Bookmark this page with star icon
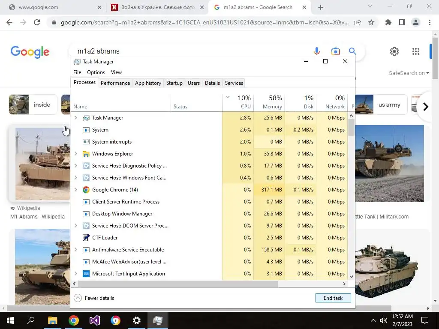 [x=371, y=22]
